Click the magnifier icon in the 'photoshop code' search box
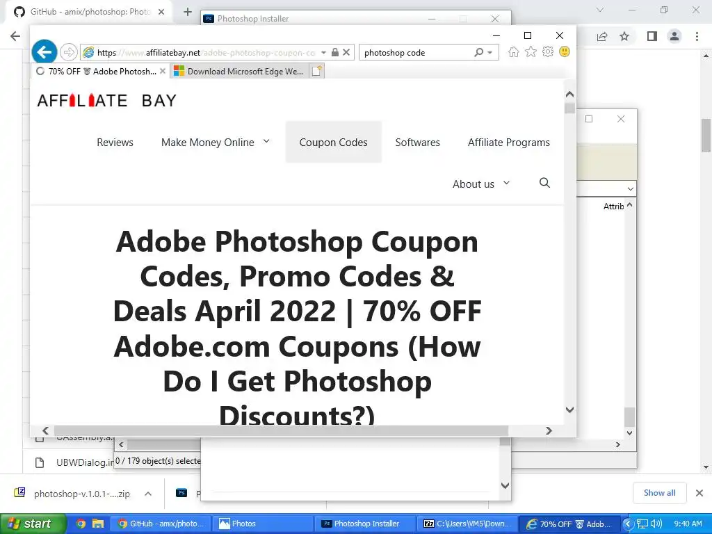Viewport: 712px width, 534px height. coord(478,52)
